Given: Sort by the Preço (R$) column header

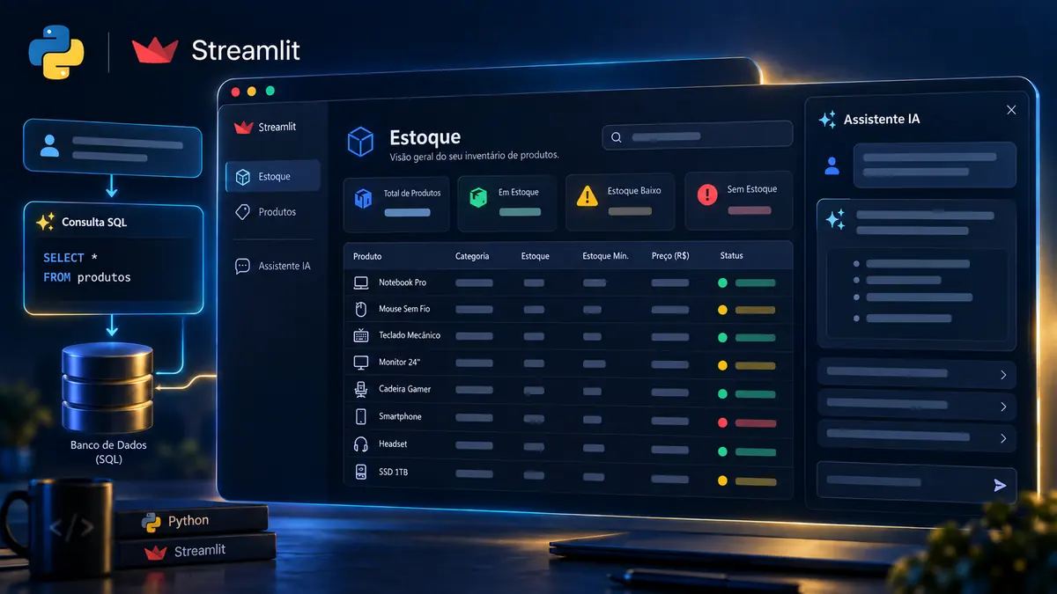Looking at the screenshot, I should [670, 256].
